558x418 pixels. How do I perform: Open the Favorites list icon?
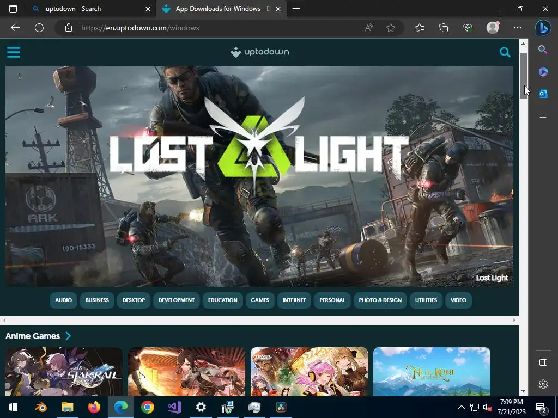click(x=420, y=28)
